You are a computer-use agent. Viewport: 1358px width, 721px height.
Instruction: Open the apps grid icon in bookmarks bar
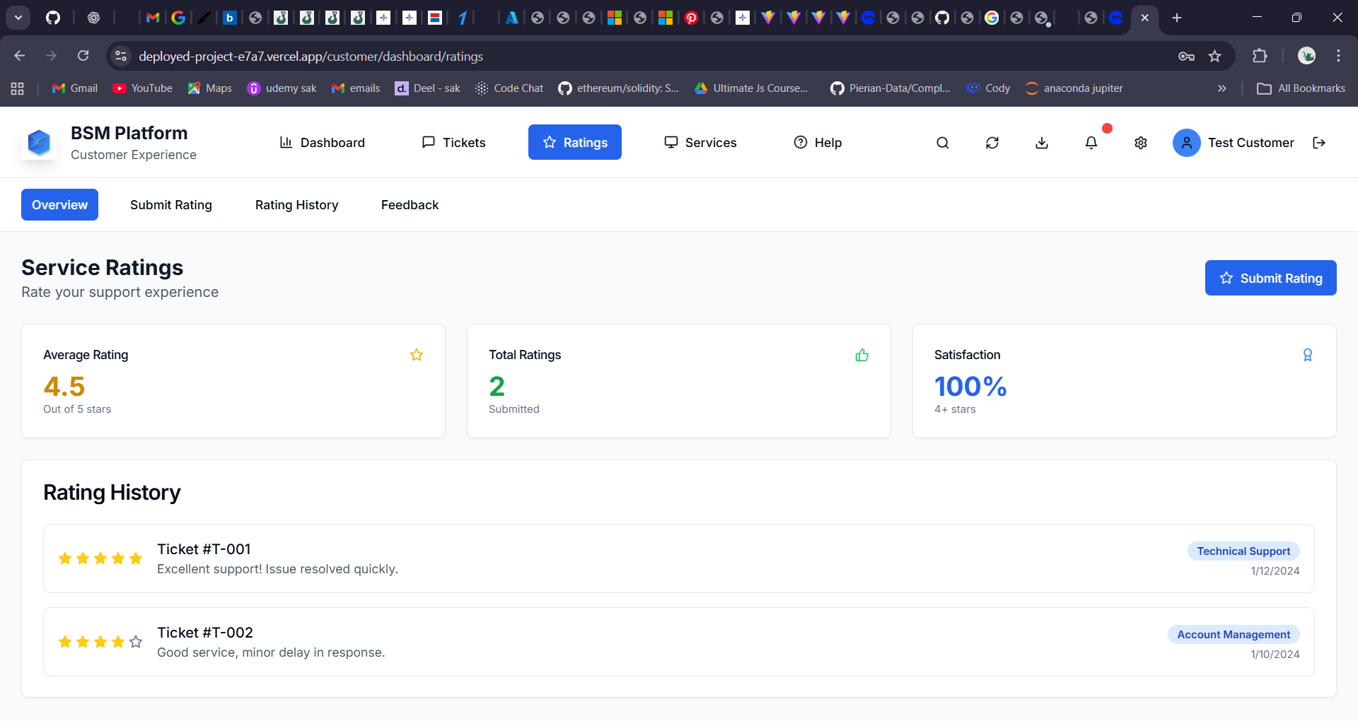[x=18, y=88]
